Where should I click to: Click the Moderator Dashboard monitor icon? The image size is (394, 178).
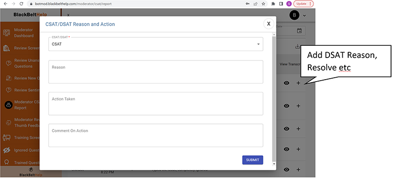(6, 33)
